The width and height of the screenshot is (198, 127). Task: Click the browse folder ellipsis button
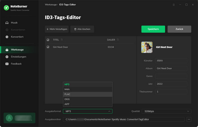coord(189,119)
